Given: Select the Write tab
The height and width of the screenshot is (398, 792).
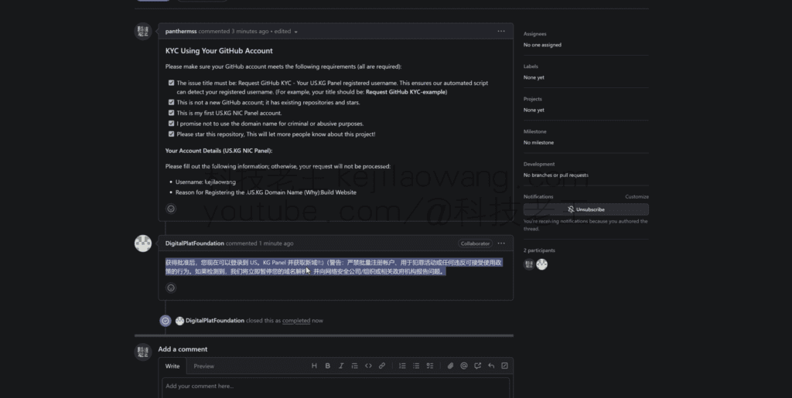Looking at the screenshot, I should 172,366.
